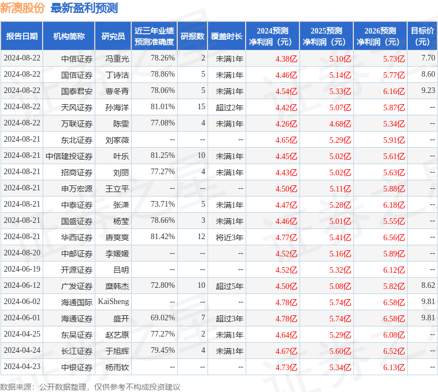Select the 2025预测净利润 column header
This screenshot has width=438, height=392.
326,36
